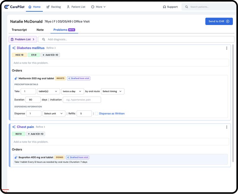This screenshot has width=238, height=194.
Task: Click the Send to EHR button
Action: click(219, 21)
